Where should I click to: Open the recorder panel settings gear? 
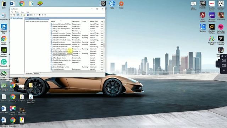(x=222, y=56)
